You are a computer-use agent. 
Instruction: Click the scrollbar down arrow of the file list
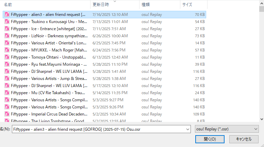coord(262,119)
